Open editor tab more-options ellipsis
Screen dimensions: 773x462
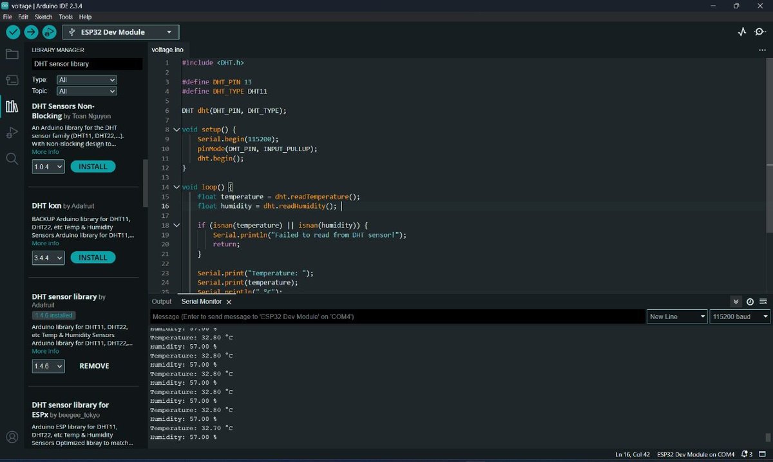point(763,50)
